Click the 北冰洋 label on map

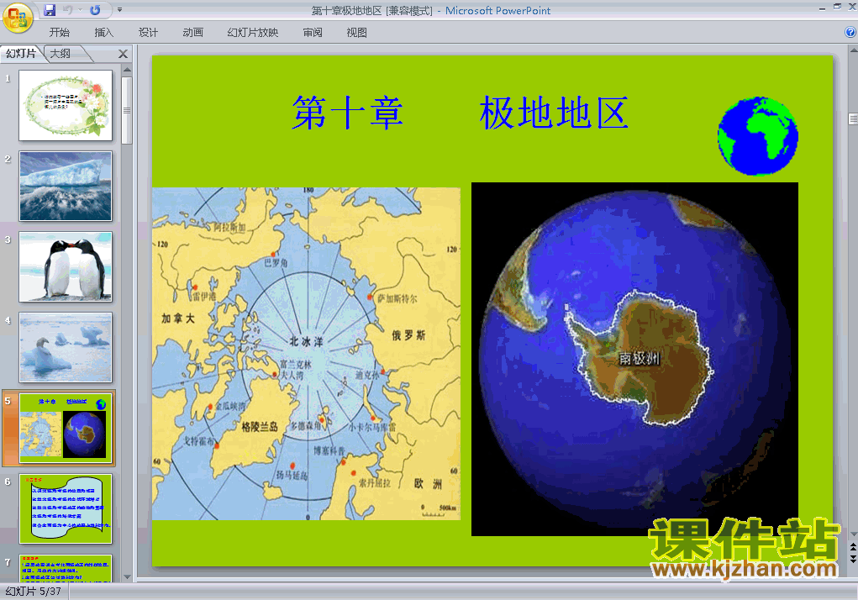point(307,341)
